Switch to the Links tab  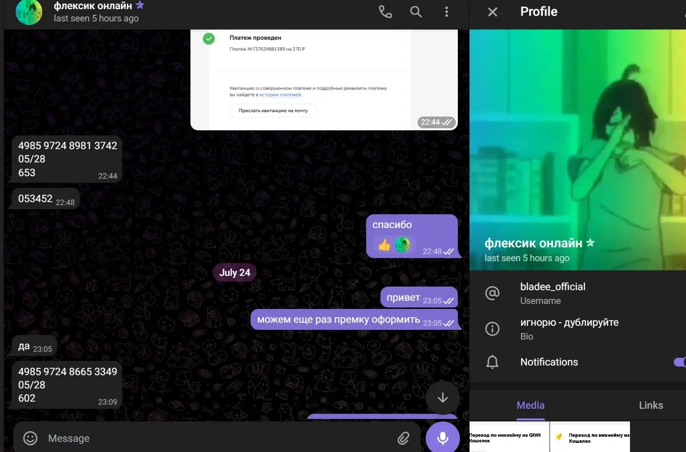point(651,405)
